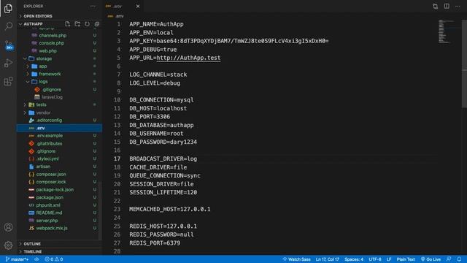Click the editor vertical scrollbar

click(x=464, y=64)
